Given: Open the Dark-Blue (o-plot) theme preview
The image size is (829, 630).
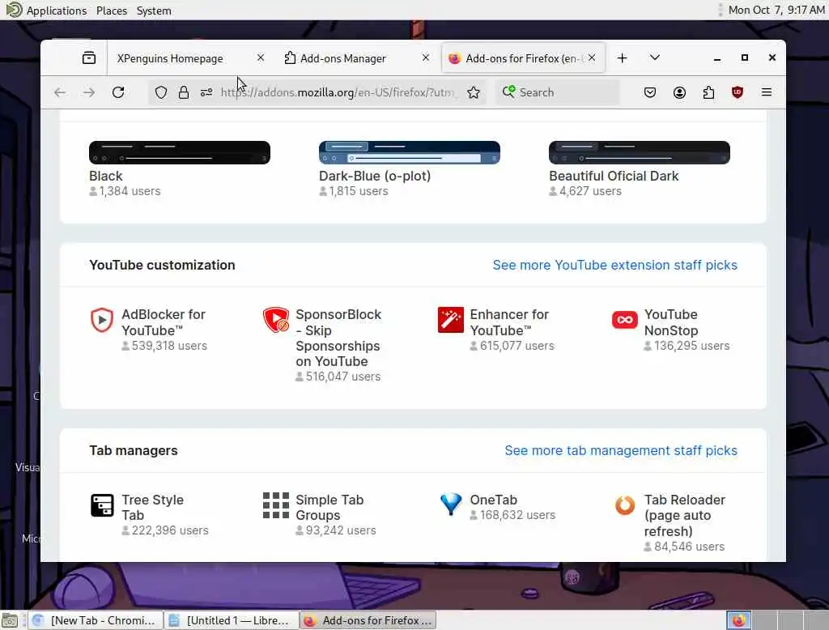Looking at the screenshot, I should 409,152.
